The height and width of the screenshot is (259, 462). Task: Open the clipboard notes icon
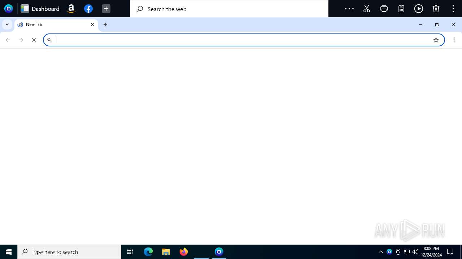pyautogui.click(x=401, y=9)
